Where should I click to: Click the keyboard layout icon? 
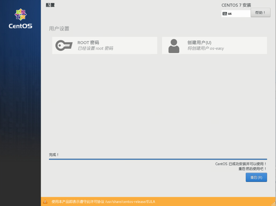click(225, 14)
